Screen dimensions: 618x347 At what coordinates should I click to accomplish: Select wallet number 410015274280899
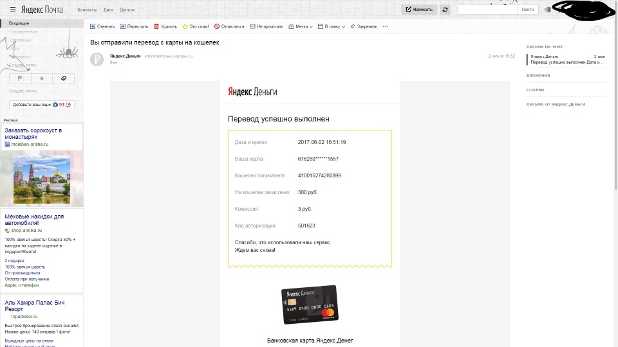pyautogui.click(x=319, y=175)
